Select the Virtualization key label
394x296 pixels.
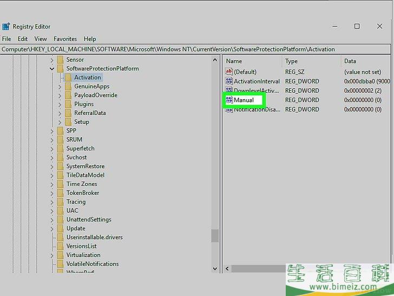pyautogui.click(x=83, y=255)
